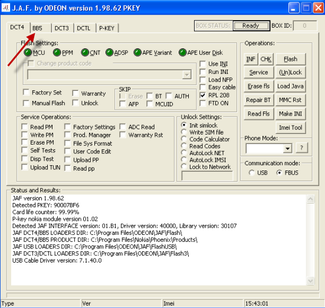
Task: Toggle the green MCU indicator
Action: point(28,53)
